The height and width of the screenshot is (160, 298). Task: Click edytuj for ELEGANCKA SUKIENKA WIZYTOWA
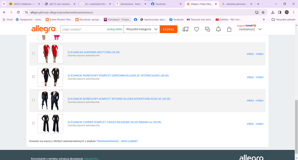[250, 54]
